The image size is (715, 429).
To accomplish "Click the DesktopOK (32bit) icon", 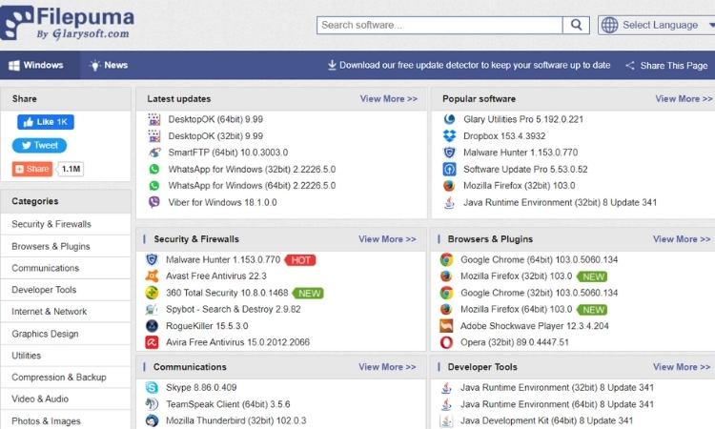I will (154, 136).
